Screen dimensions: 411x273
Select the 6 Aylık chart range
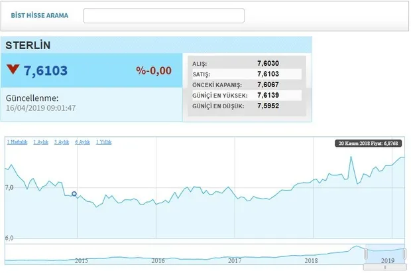[x=82, y=142]
